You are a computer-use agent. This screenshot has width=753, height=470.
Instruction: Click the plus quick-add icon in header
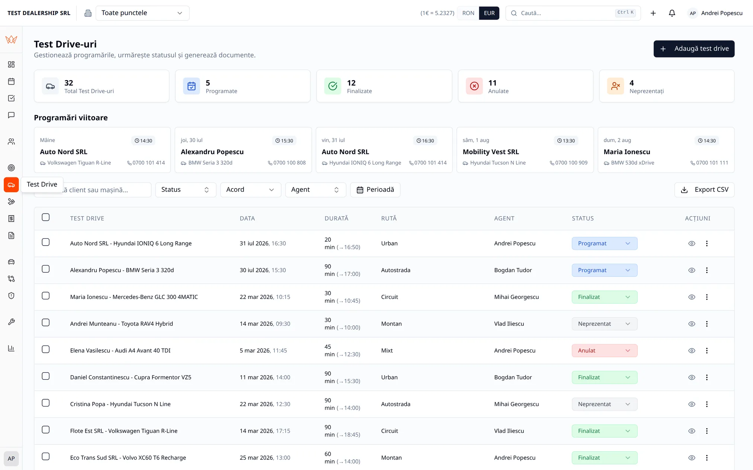[x=653, y=13]
